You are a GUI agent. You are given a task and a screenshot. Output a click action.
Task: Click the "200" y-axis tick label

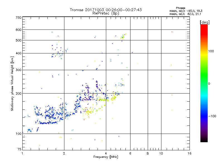[x=18, y=94]
